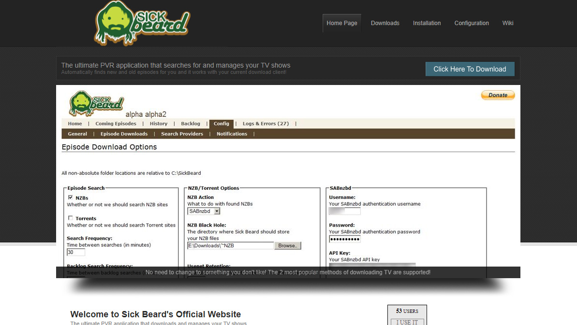Screen dimensions: 577x325
Task: Click the NZB Black Hole path field
Action: tap(231, 246)
